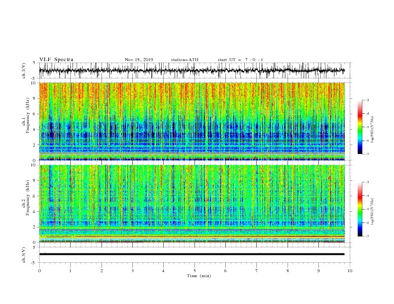Click the time axis tick label "7"
Viewport: 394px width, 304px height.
point(256,271)
